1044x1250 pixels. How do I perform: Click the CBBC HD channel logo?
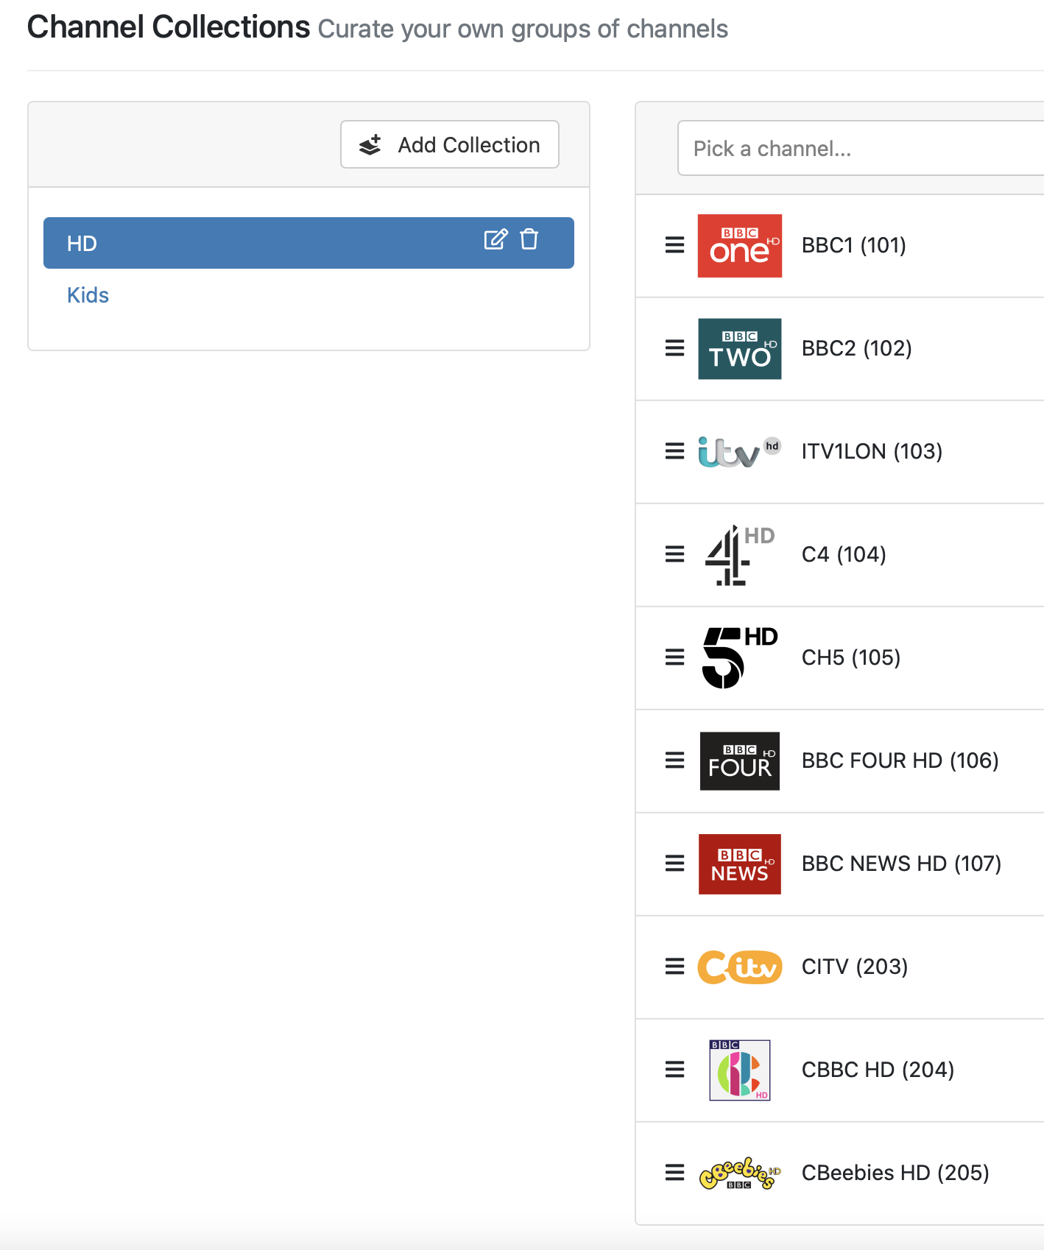click(739, 1070)
